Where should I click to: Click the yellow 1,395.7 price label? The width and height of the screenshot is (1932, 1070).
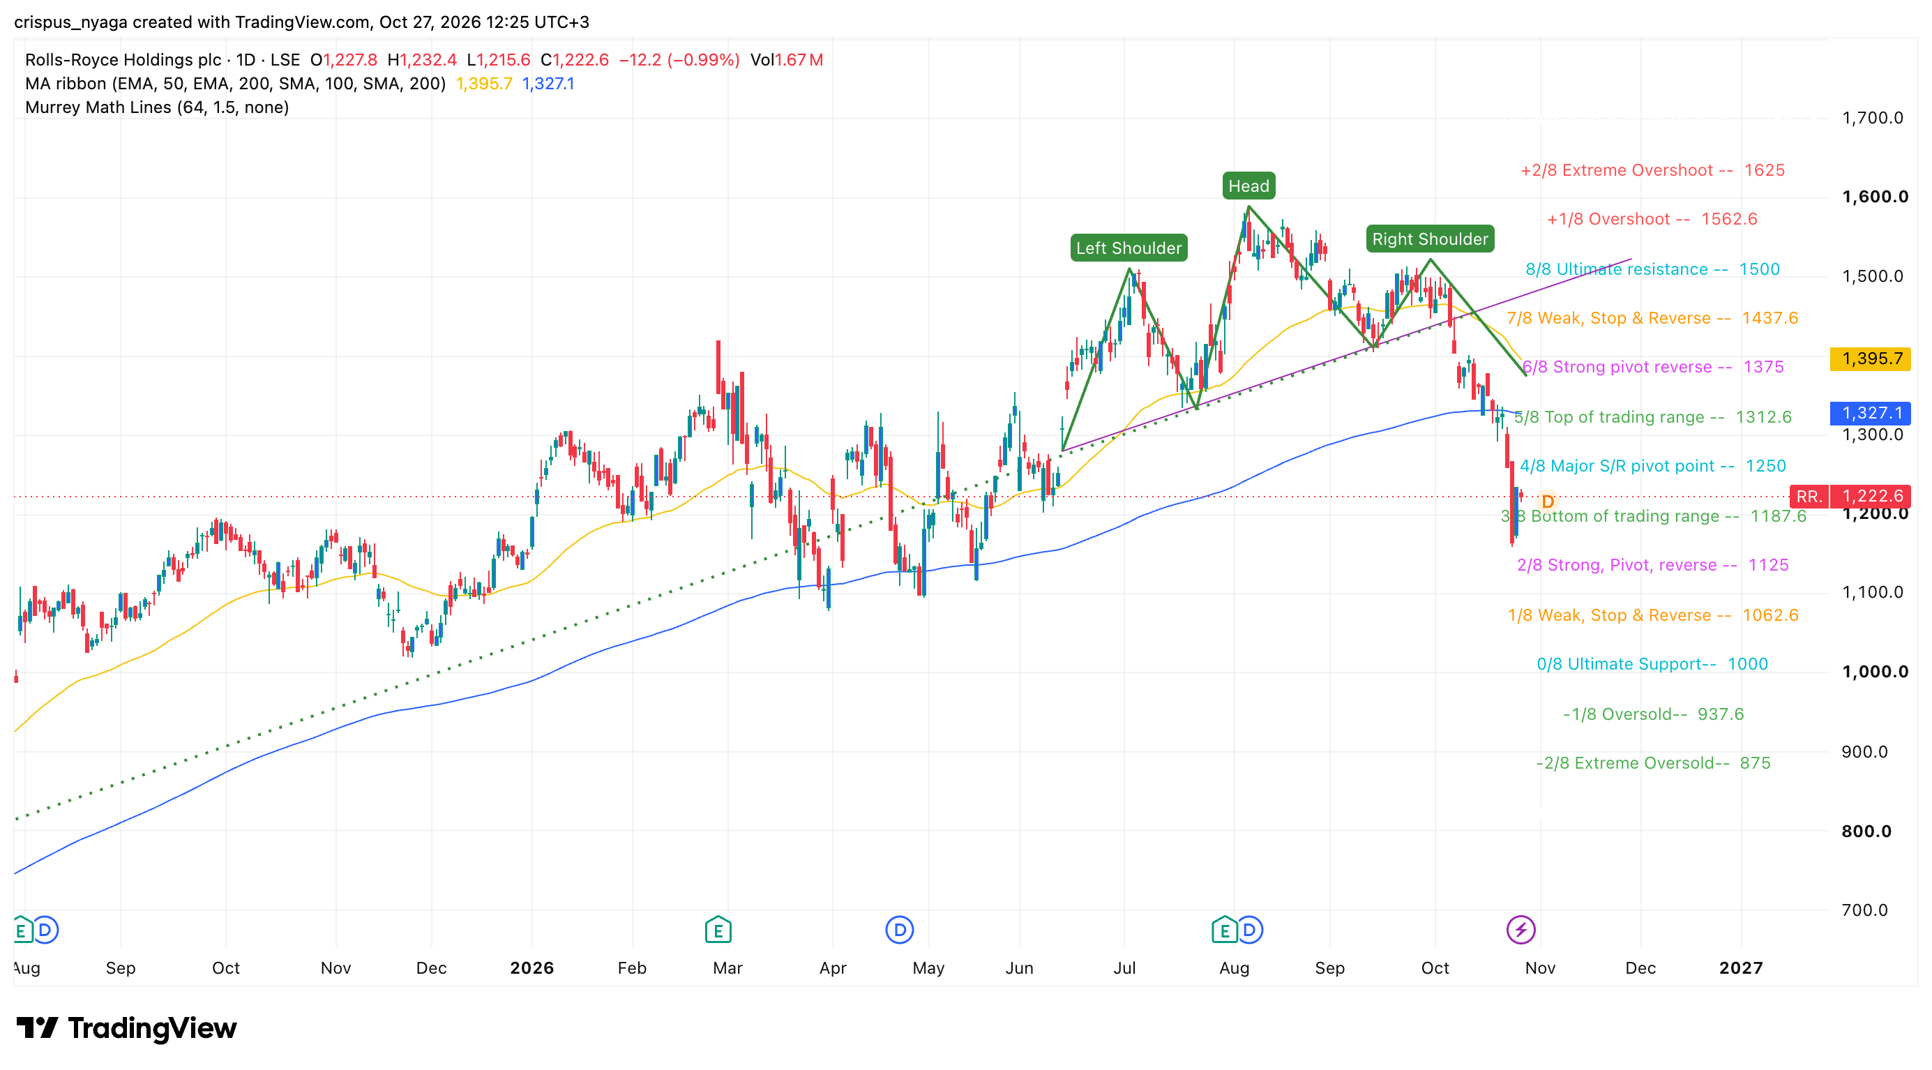tap(1870, 359)
